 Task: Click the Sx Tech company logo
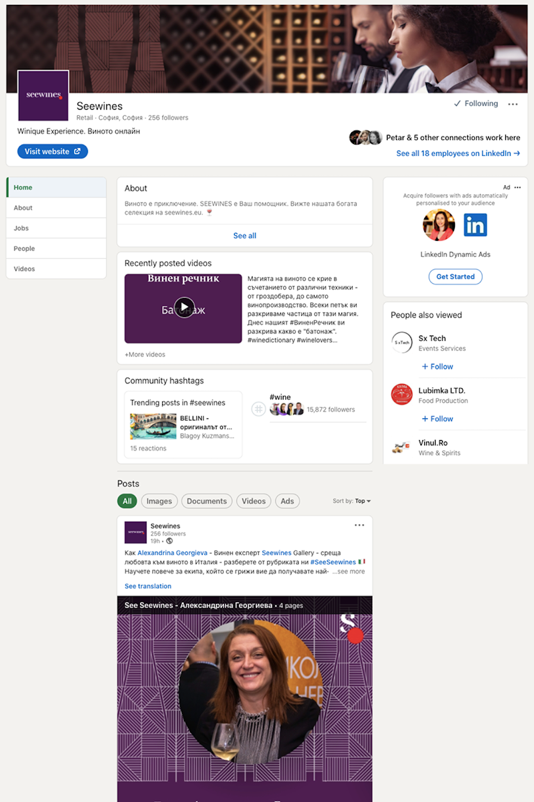tap(402, 342)
